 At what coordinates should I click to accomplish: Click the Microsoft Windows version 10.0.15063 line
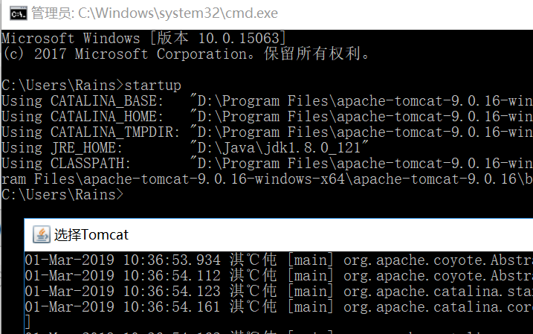[143, 38]
